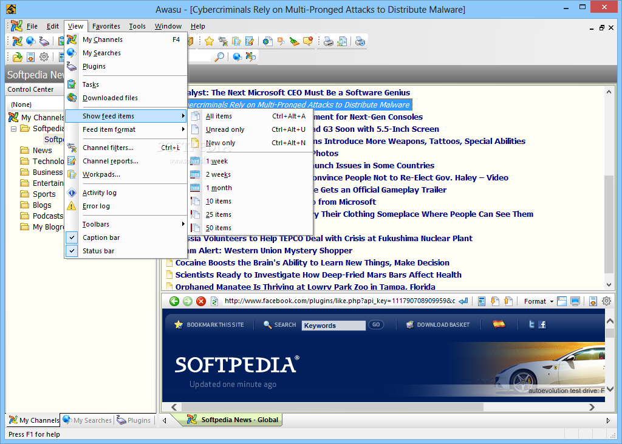Click the red Stop button in browser pane
Image resolution: width=622 pixels, height=444 pixels.
coord(201,301)
